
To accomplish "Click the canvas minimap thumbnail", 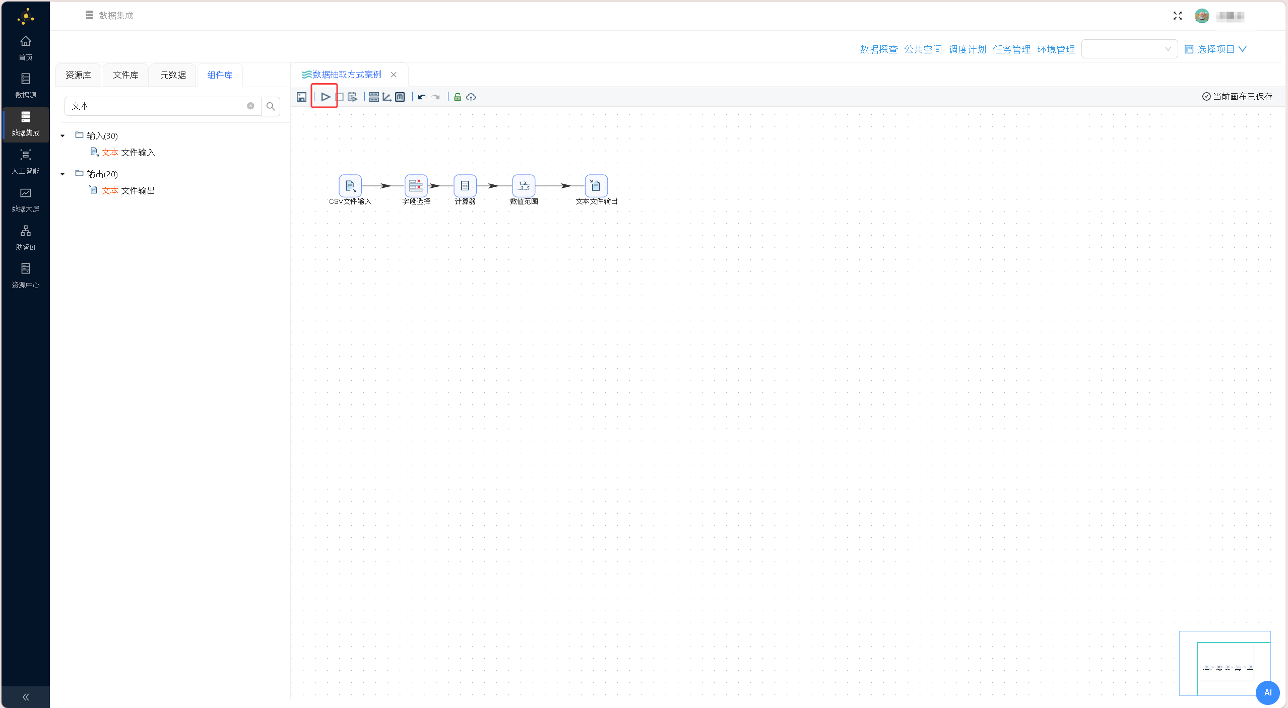I will [1225, 663].
